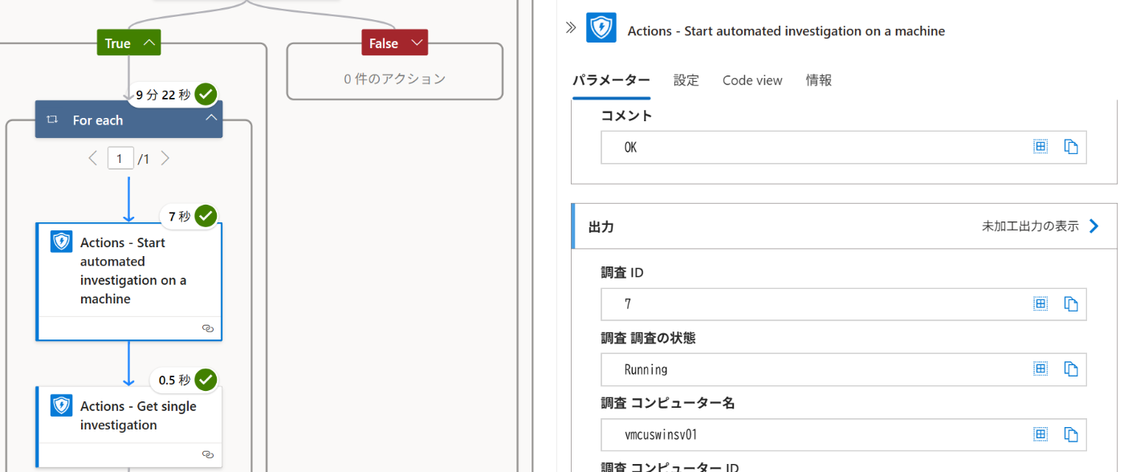This screenshot has width=1124, height=472.
Task: Open grid view icon for 調査 ID field
Action: point(1041,303)
